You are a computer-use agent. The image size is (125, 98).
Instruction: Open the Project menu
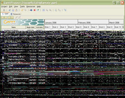click(4, 6)
